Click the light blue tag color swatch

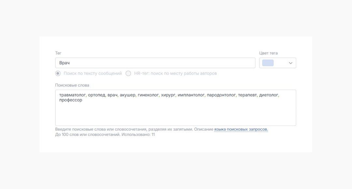tap(268, 63)
